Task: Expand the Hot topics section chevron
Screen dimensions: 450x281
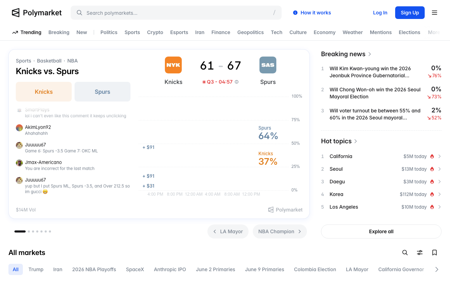Action: point(356,141)
